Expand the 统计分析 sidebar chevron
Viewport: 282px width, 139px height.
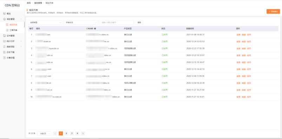tap(21, 41)
